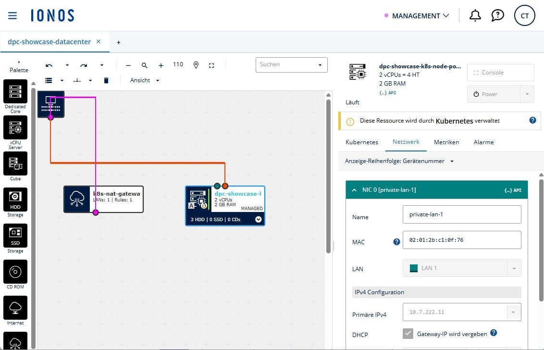544x350 pixels.
Task: Choose the HDD Storage palette icon
Action: pos(15,199)
